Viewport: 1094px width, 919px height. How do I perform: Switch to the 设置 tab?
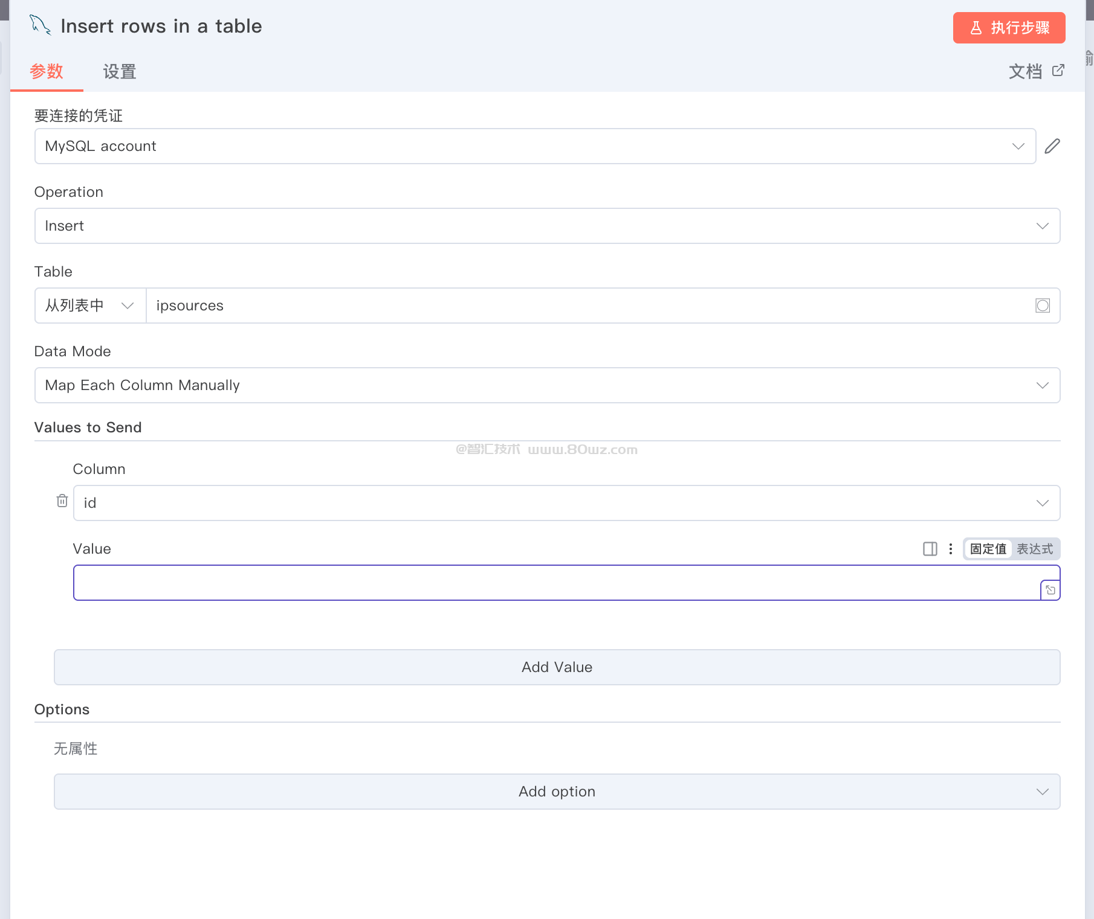tap(120, 72)
